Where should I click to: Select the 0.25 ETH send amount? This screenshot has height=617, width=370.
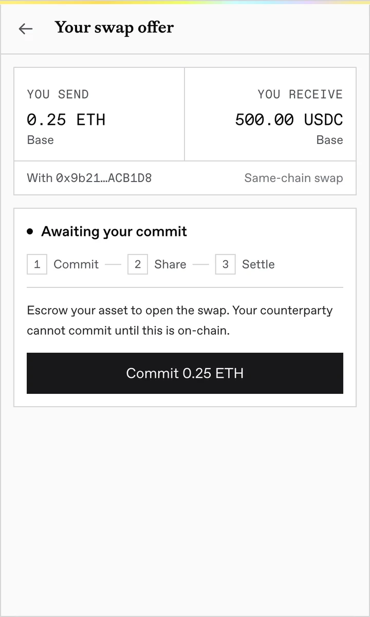66,120
